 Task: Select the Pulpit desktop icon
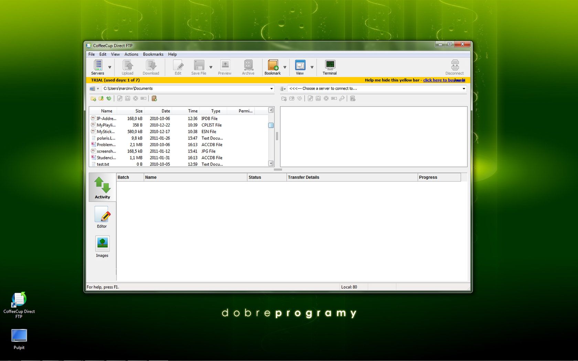coord(19,339)
